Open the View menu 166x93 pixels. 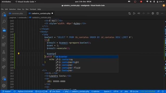point(19,9)
